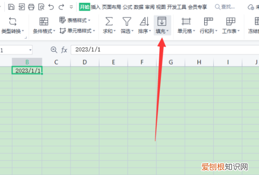
Task: Click the Undo arrow
Action: pos(51,7)
